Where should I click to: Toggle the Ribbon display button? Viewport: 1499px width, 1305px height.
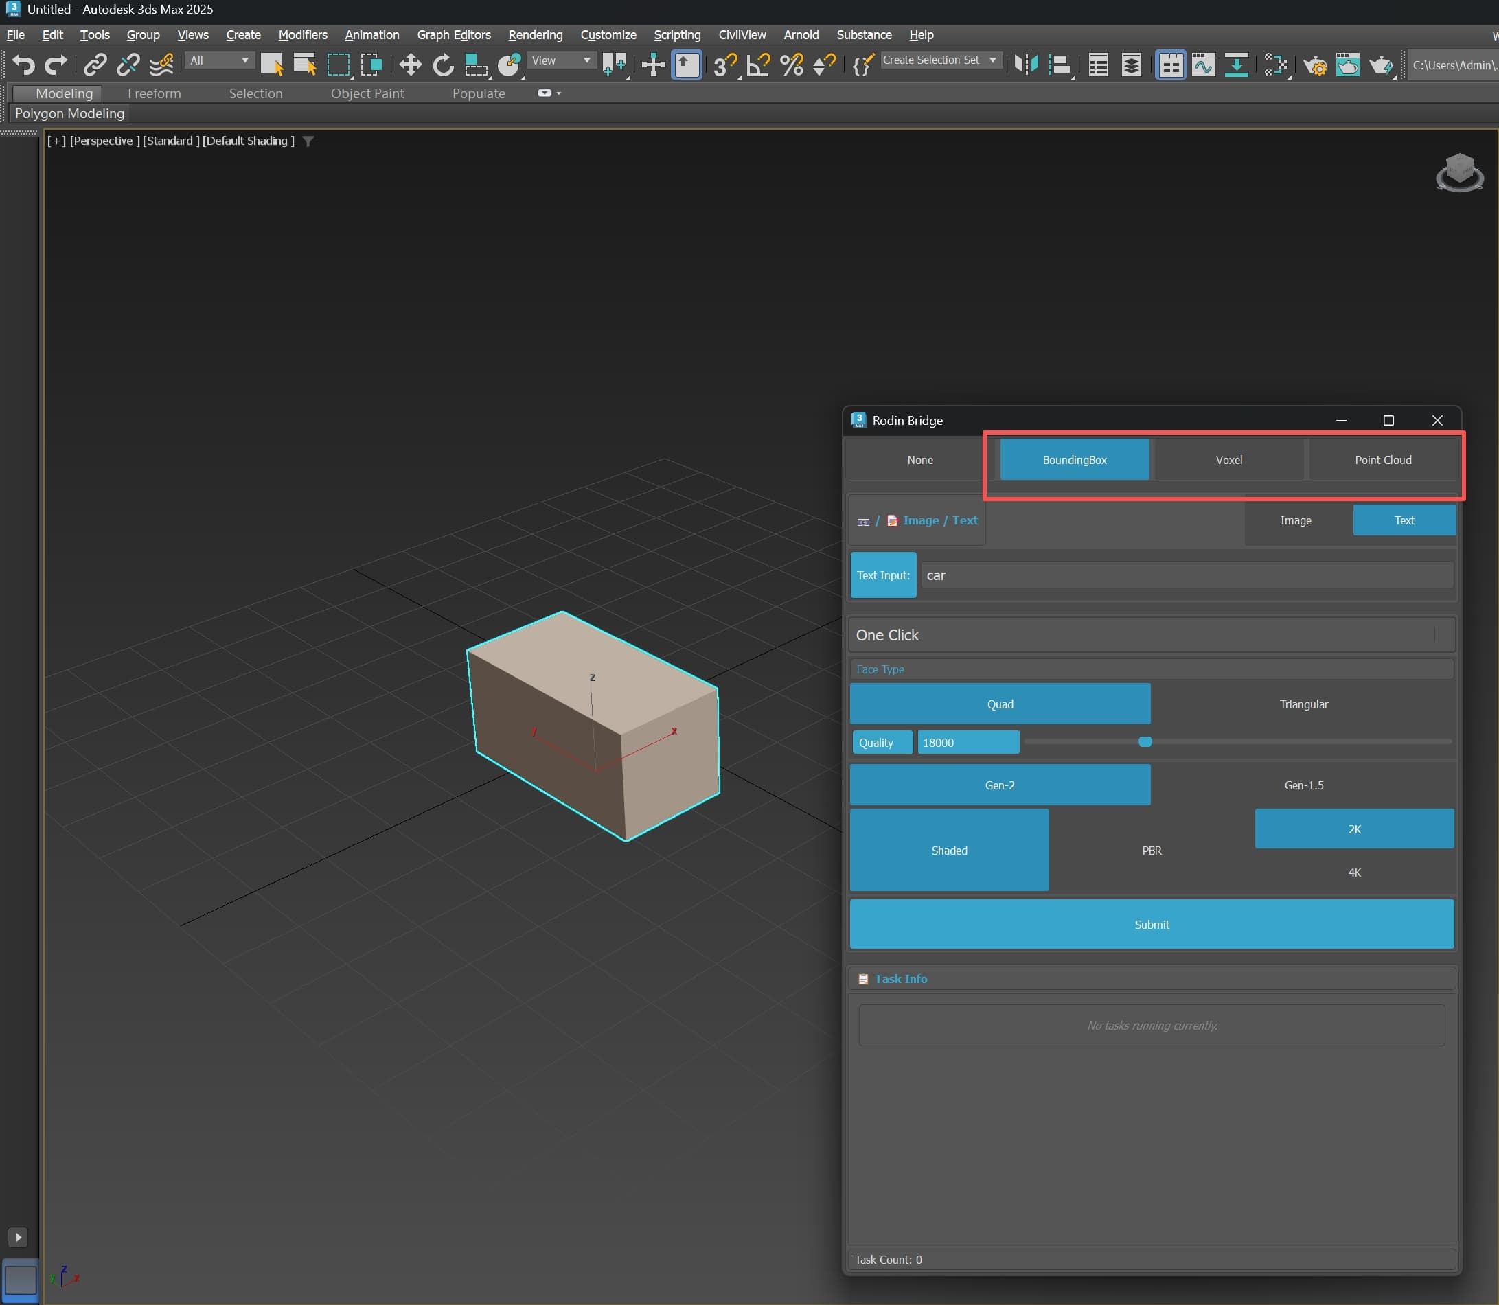tap(1171, 65)
